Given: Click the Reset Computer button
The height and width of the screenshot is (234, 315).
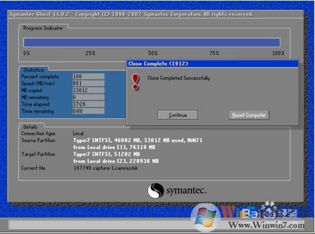Looking at the screenshot, I should click(249, 115).
